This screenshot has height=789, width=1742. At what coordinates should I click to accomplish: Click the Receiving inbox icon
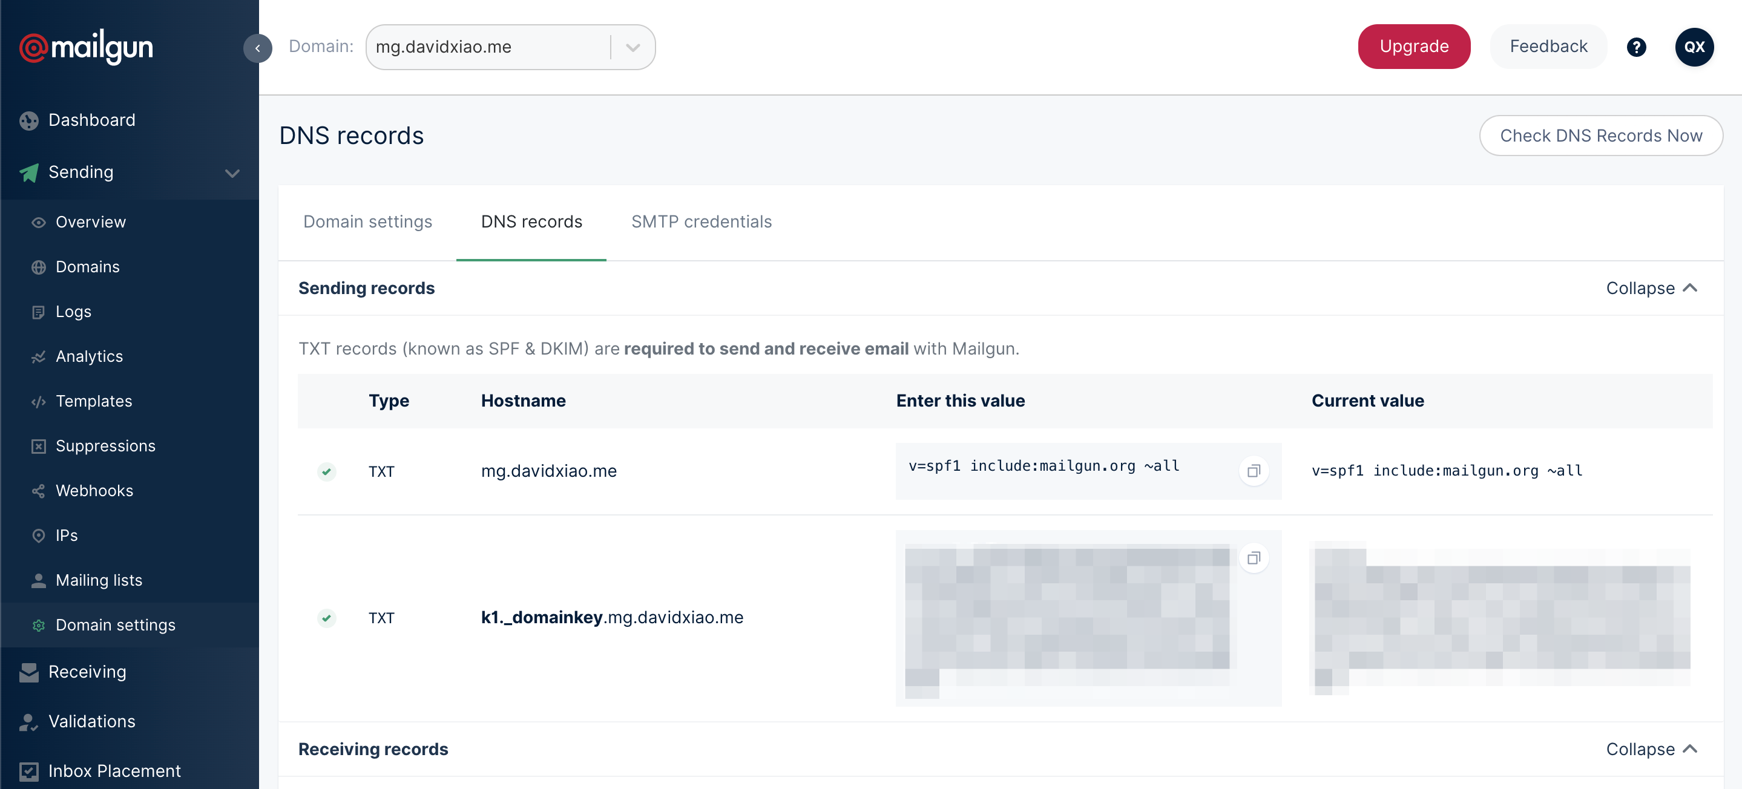[x=29, y=672]
